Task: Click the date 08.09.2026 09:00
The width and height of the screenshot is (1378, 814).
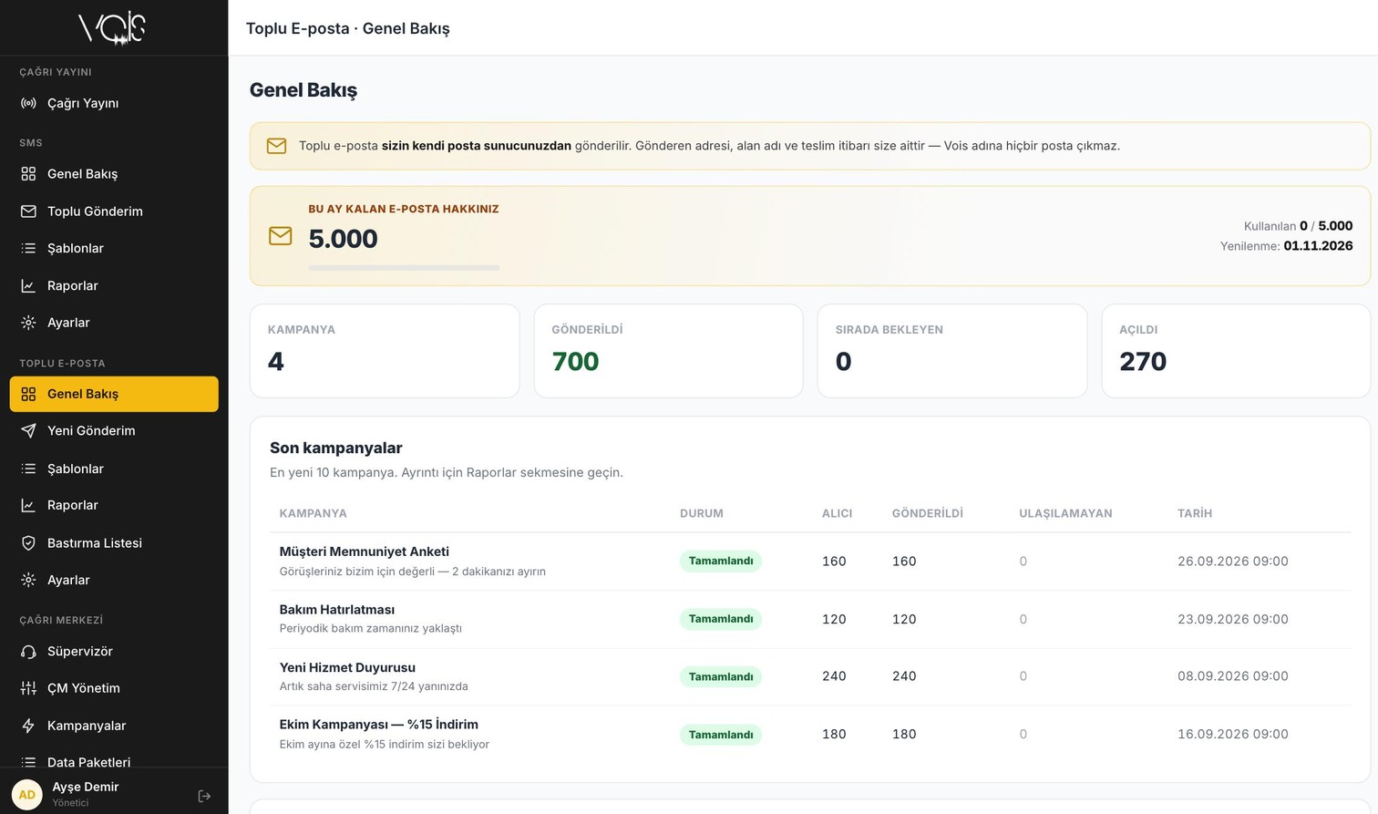Action: (1233, 676)
